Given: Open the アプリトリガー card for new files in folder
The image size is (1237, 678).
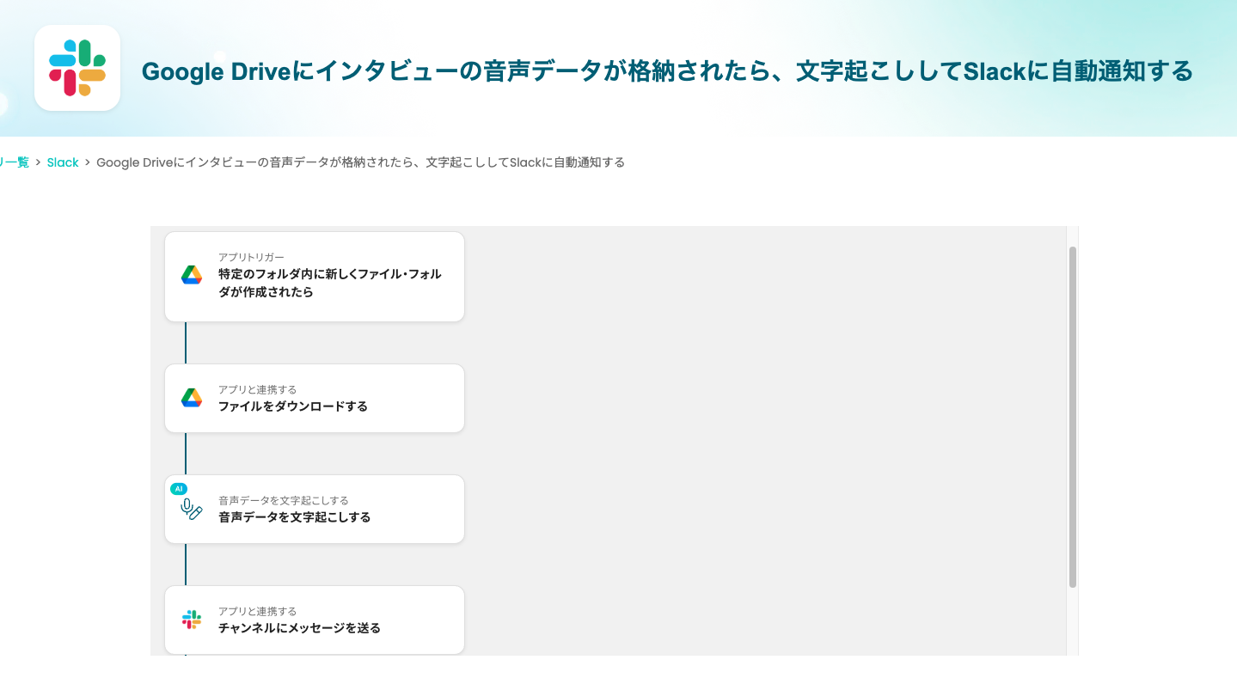Looking at the screenshot, I should [314, 276].
